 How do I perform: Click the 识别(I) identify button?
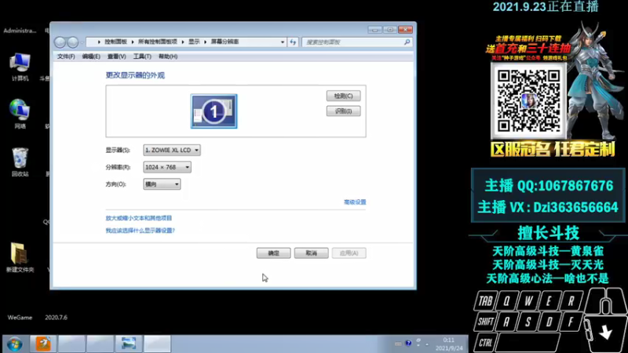coord(343,111)
